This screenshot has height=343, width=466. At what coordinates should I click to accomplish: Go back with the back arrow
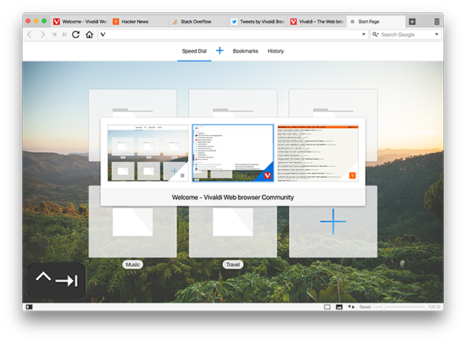coord(30,34)
